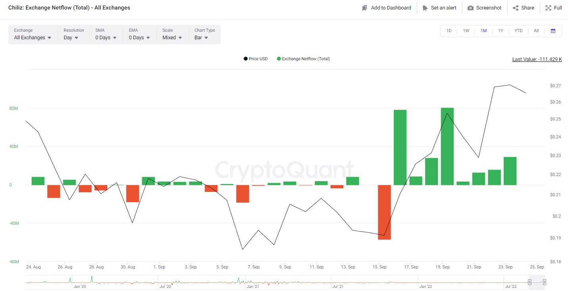Open the Scale dropdown set to Mixed
The image size is (568, 291).
172,38
